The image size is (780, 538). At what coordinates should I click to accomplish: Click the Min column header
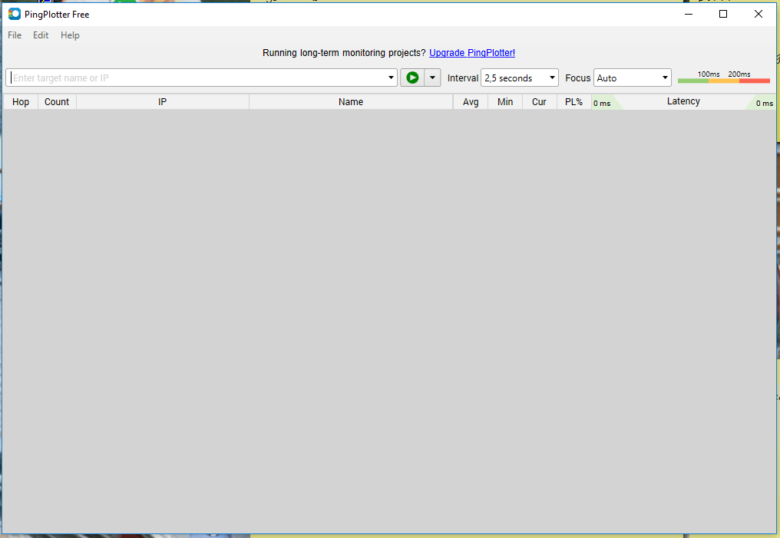[x=505, y=101]
